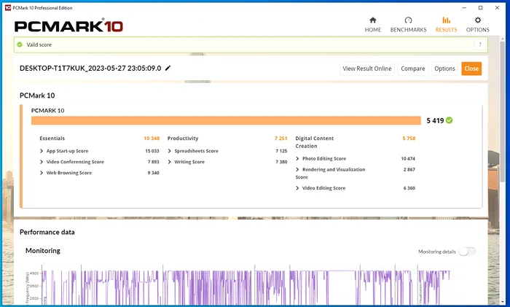Click Rendering value 2 867
Image resolution: width=510 pixels, height=307 pixels.
click(x=409, y=170)
